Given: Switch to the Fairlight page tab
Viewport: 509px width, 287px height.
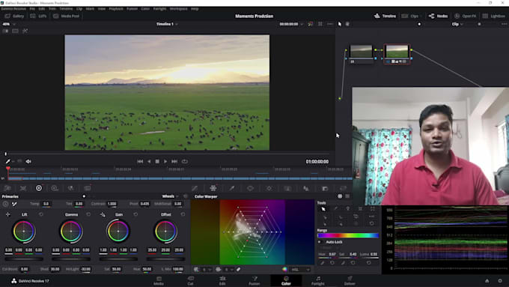Looking at the screenshot, I should 318,281.
